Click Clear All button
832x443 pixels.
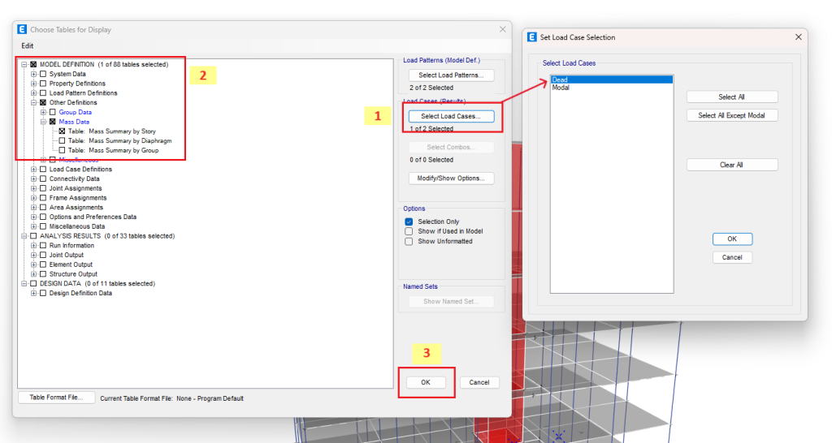pyautogui.click(x=731, y=165)
